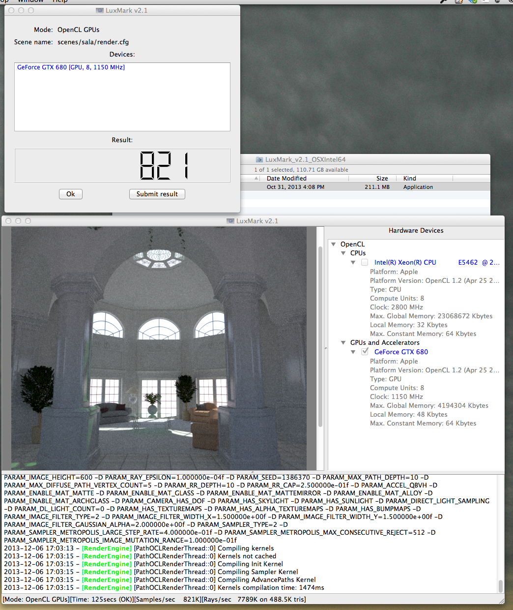Click the LuxMark icon in result dialog title
This screenshot has width=513, height=610.
(100, 10)
